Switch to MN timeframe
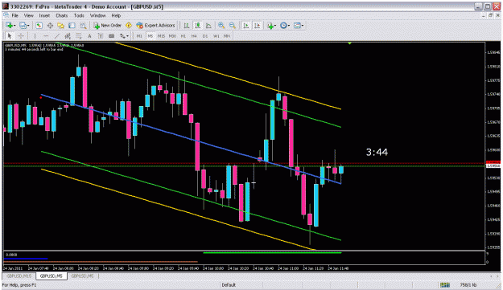The image size is (503, 290). pos(227,36)
